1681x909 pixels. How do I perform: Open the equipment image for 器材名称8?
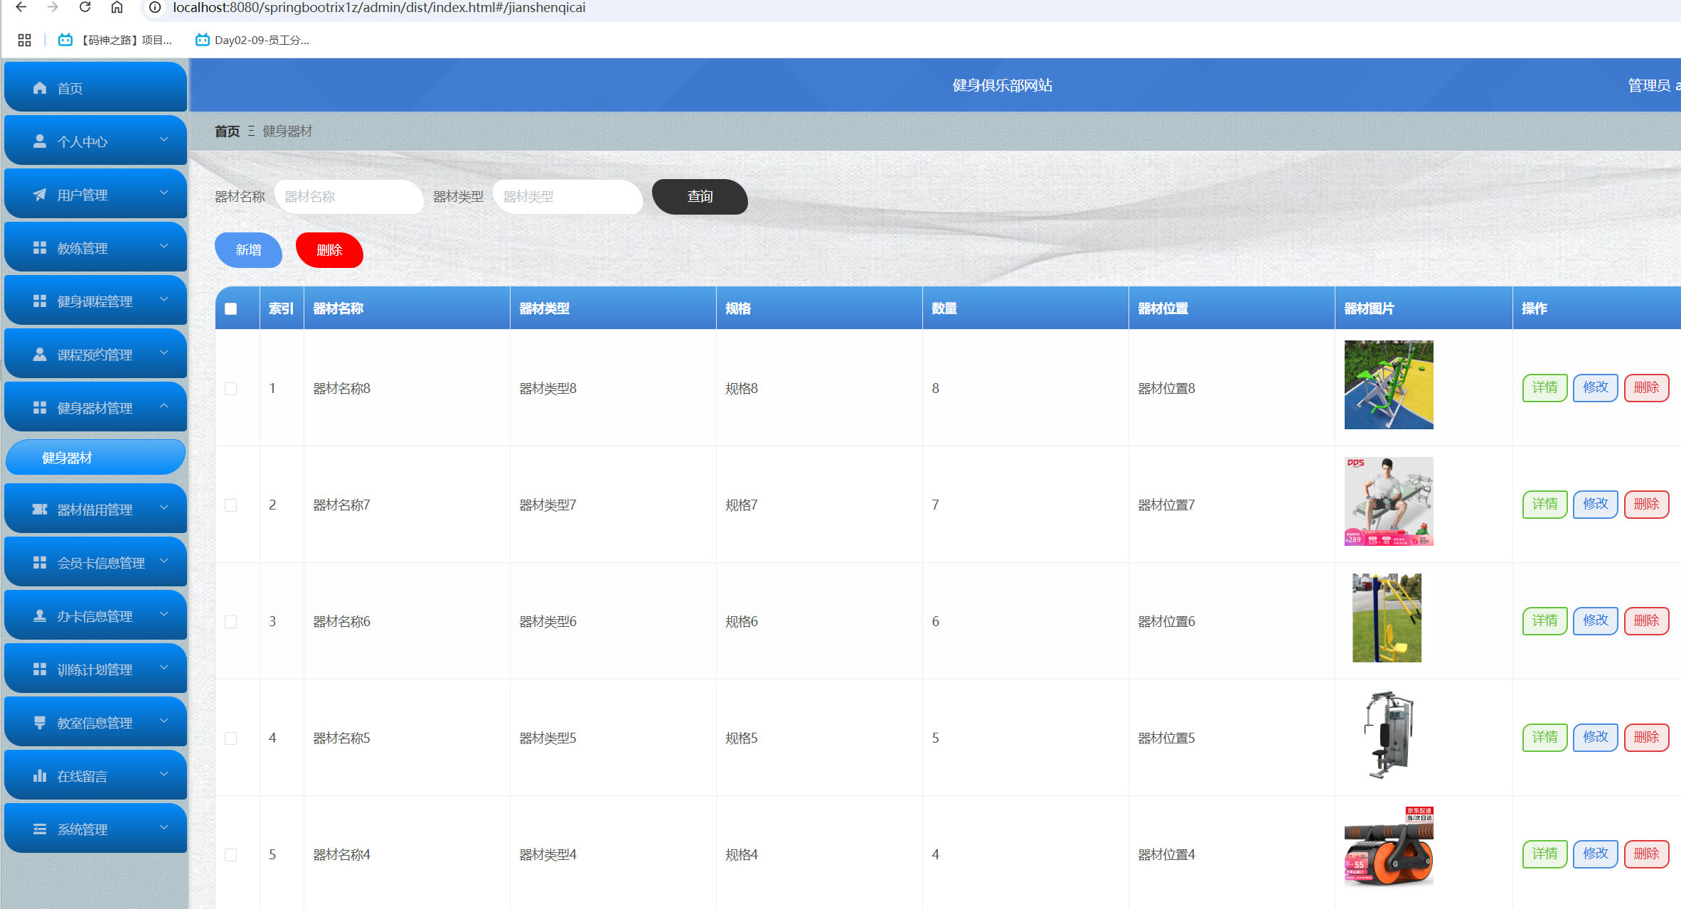(x=1389, y=384)
